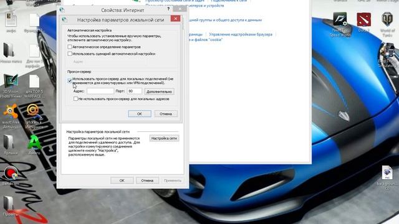The image size is (399, 224).
Task: Confirm LAN settings with ОК button
Action: click(140, 114)
